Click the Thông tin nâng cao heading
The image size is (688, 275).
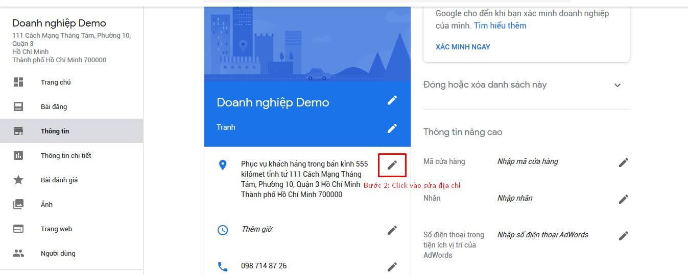(x=463, y=132)
